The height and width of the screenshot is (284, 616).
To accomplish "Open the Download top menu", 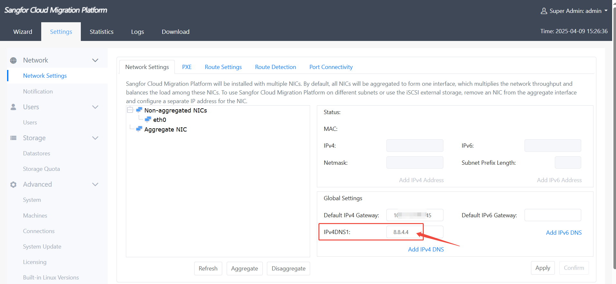I will (175, 32).
